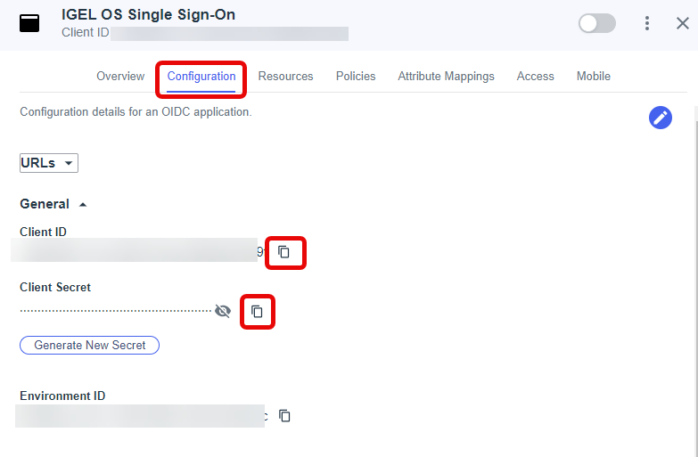
Task: Open the Resources tab
Action: click(285, 77)
